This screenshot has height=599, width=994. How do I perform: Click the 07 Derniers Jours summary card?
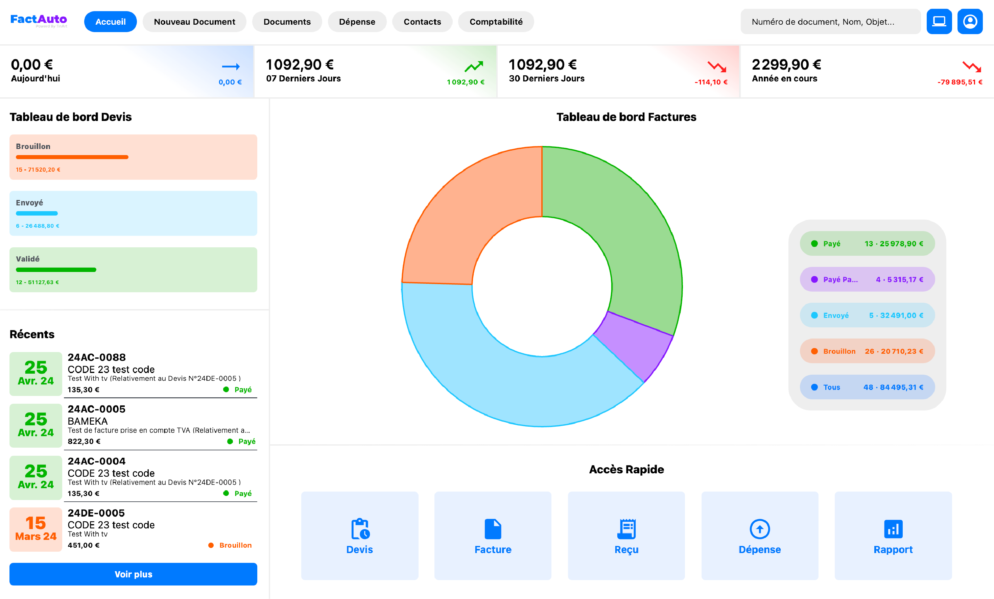tap(376, 71)
